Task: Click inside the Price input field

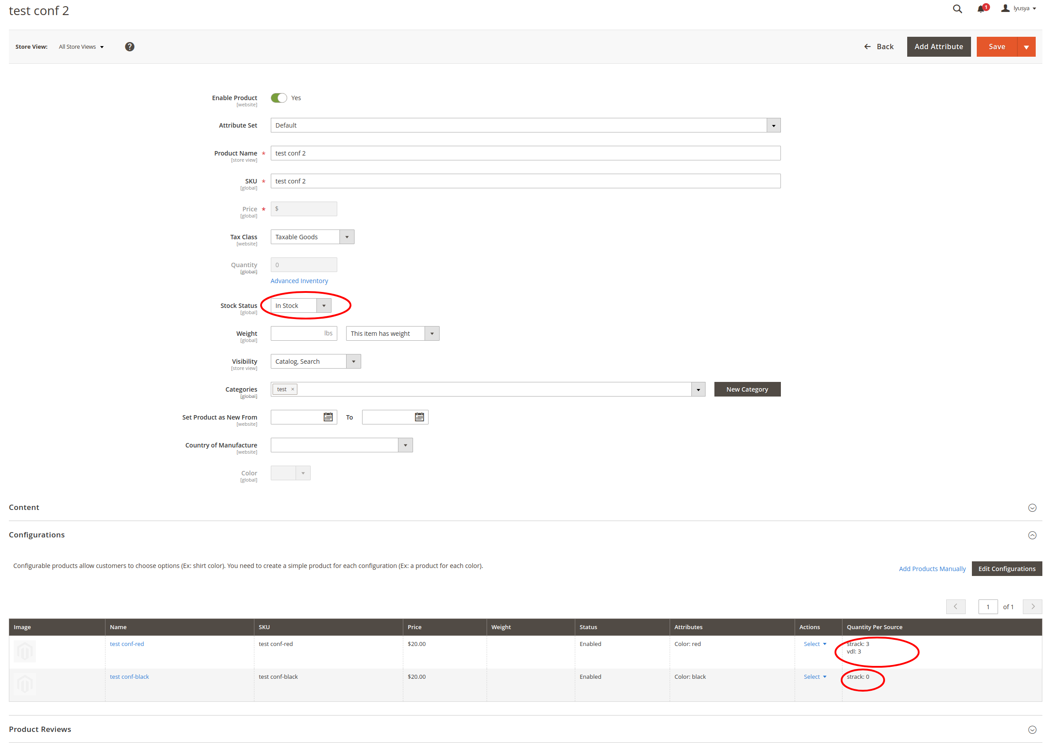Action: 304,209
